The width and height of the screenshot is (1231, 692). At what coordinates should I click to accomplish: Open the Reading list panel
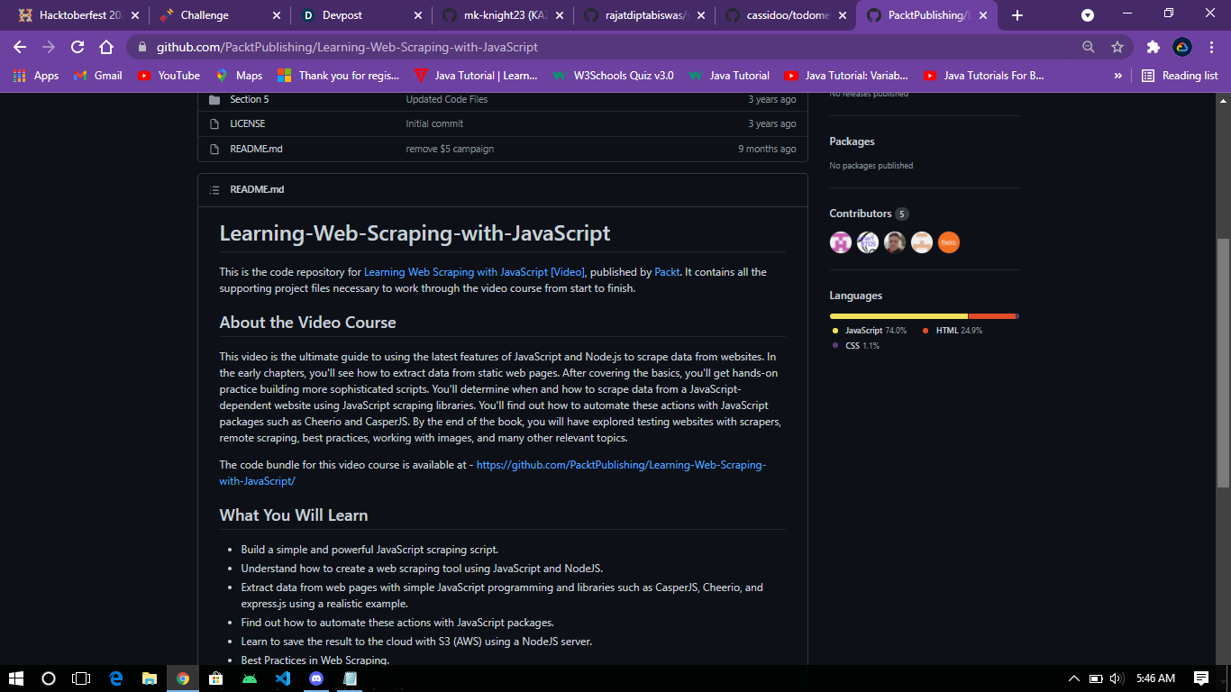tap(1179, 76)
